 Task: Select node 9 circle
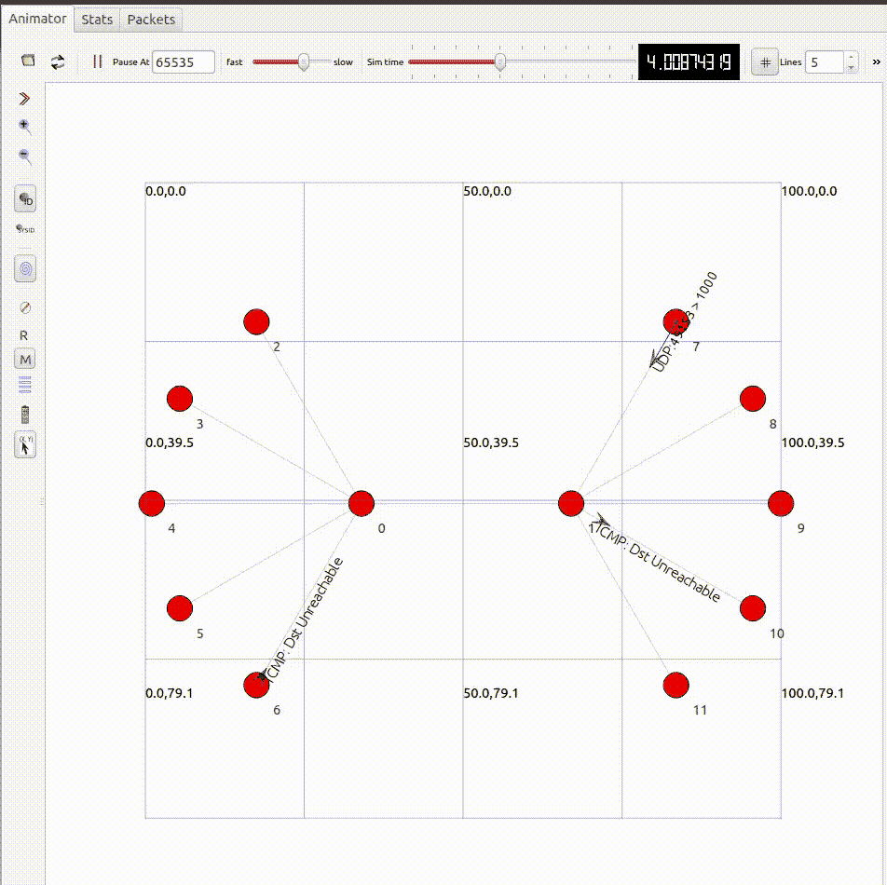(x=781, y=503)
